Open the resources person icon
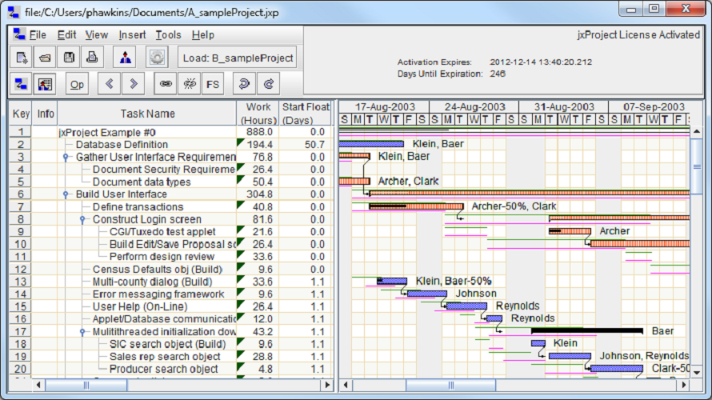The width and height of the screenshot is (712, 400). click(x=126, y=58)
